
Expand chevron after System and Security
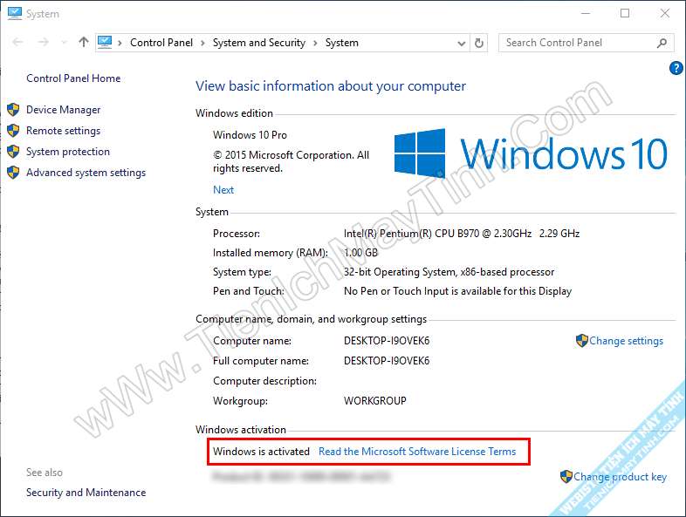pyautogui.click(x=315, y=43)
